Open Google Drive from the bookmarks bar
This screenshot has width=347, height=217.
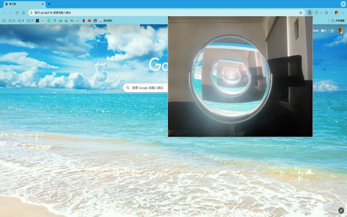coord(66,20)
